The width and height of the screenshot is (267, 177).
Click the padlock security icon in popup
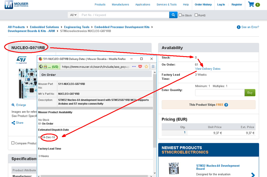[45, 67]
